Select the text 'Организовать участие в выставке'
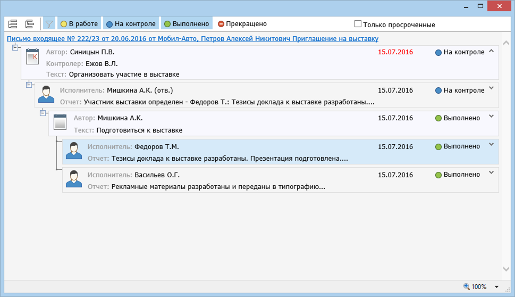The height and width of the screenshot is (297, 515). pyautogui.click(x=124, y=75)
